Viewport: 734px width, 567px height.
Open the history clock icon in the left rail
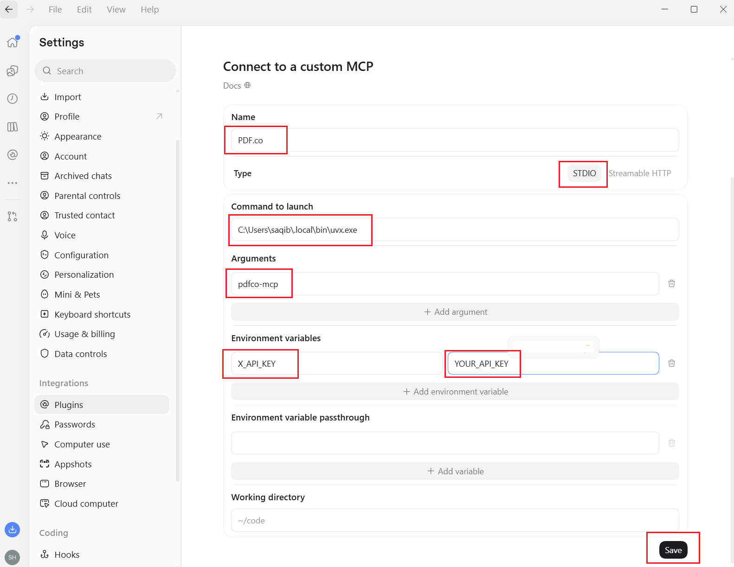click(x=13, y=99)
